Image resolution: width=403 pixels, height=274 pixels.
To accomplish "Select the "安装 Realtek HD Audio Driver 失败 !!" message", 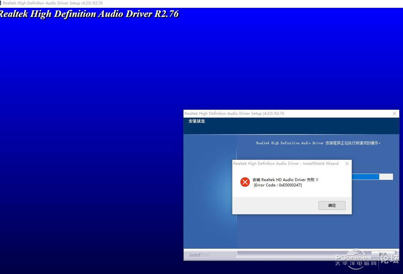I will 285,180.
